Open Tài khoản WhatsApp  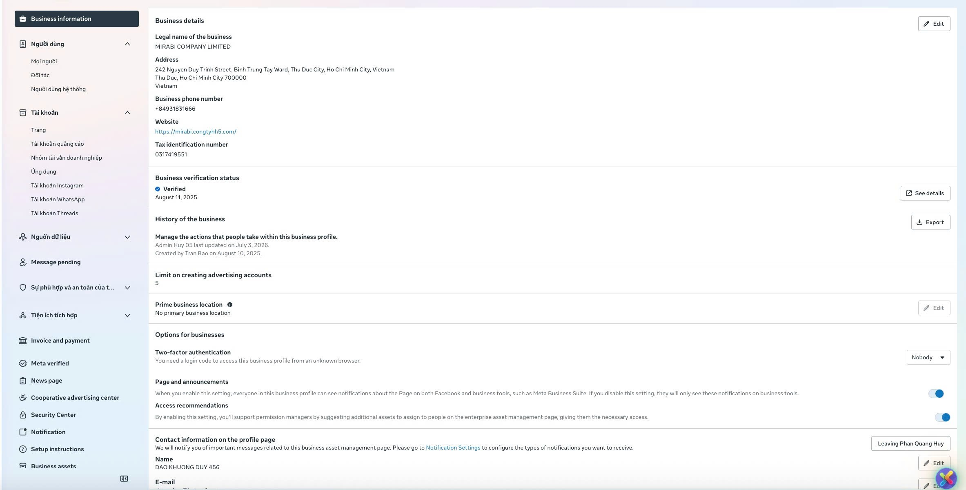(58, 199)
